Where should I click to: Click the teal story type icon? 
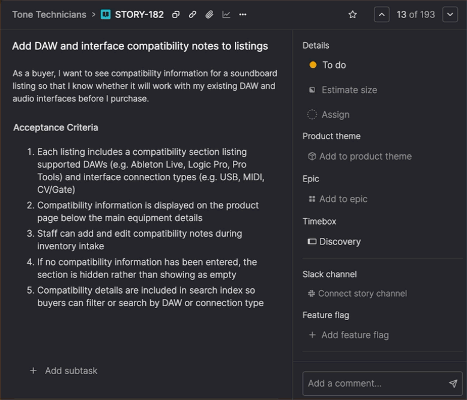pos(106,14)
